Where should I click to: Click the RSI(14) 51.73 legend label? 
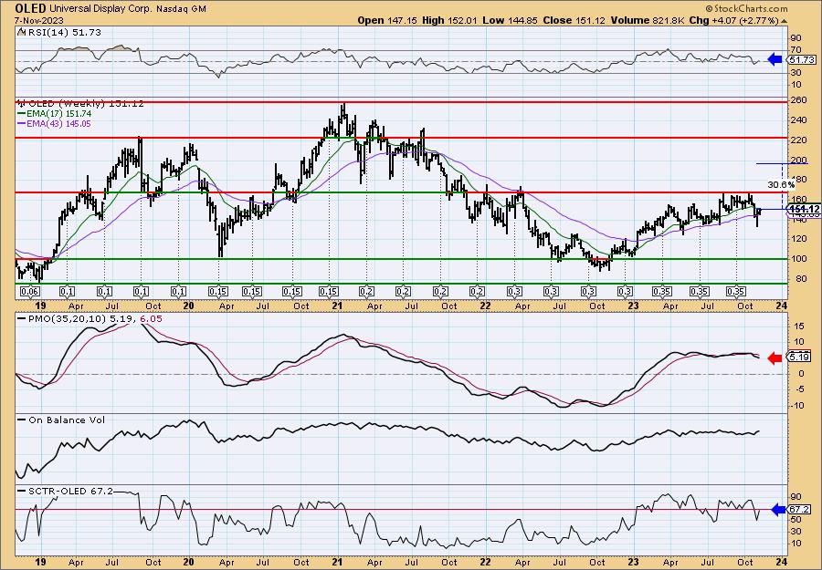click(x=63, y=33)
